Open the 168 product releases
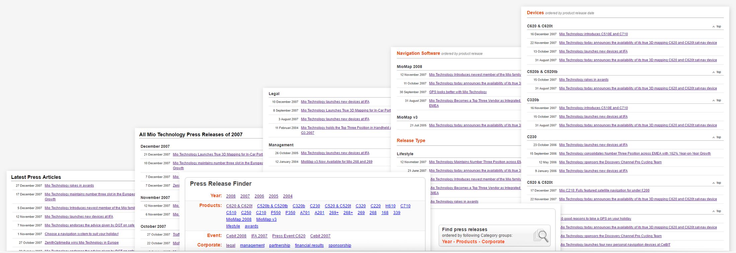This screenshot has width=736, height=253. (x=385, y=213)
